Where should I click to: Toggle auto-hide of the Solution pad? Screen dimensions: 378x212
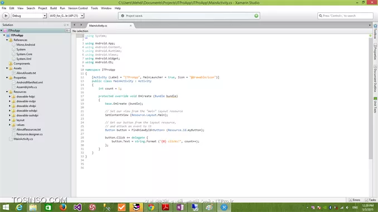click(65, 25)
